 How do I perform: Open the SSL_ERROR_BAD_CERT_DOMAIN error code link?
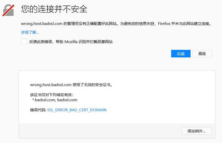(77, 110)
